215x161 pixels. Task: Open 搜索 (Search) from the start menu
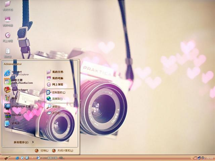54,107
